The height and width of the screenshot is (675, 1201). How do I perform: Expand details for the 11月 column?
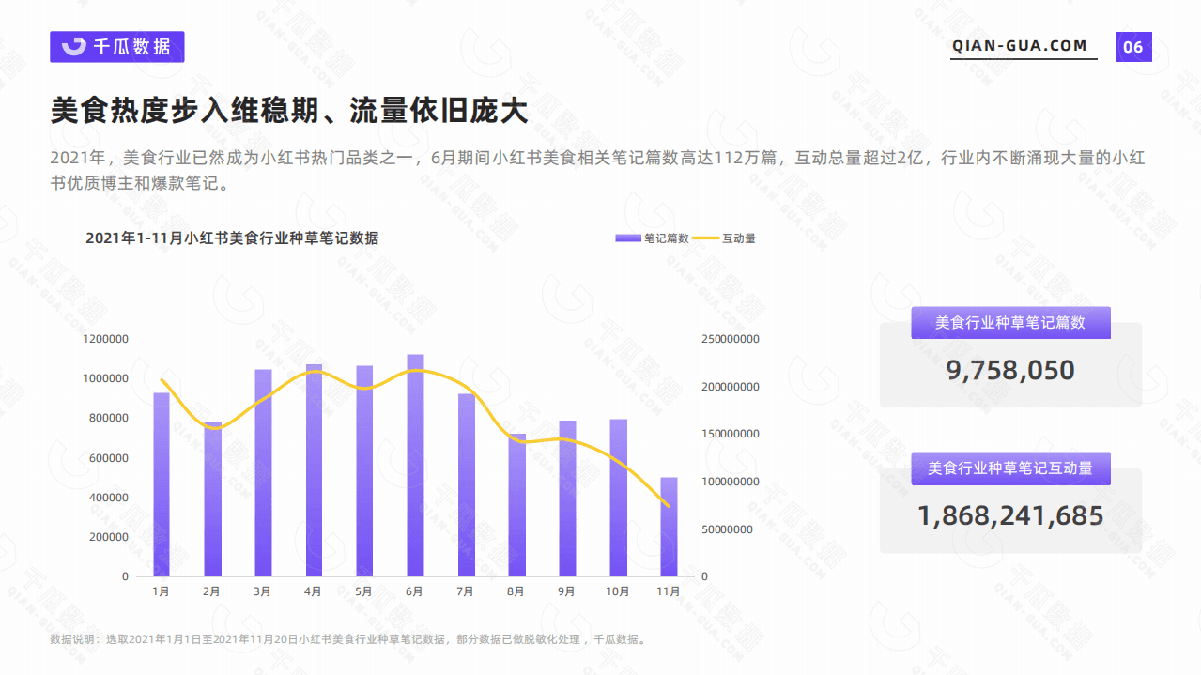click(x=670, y=526)
